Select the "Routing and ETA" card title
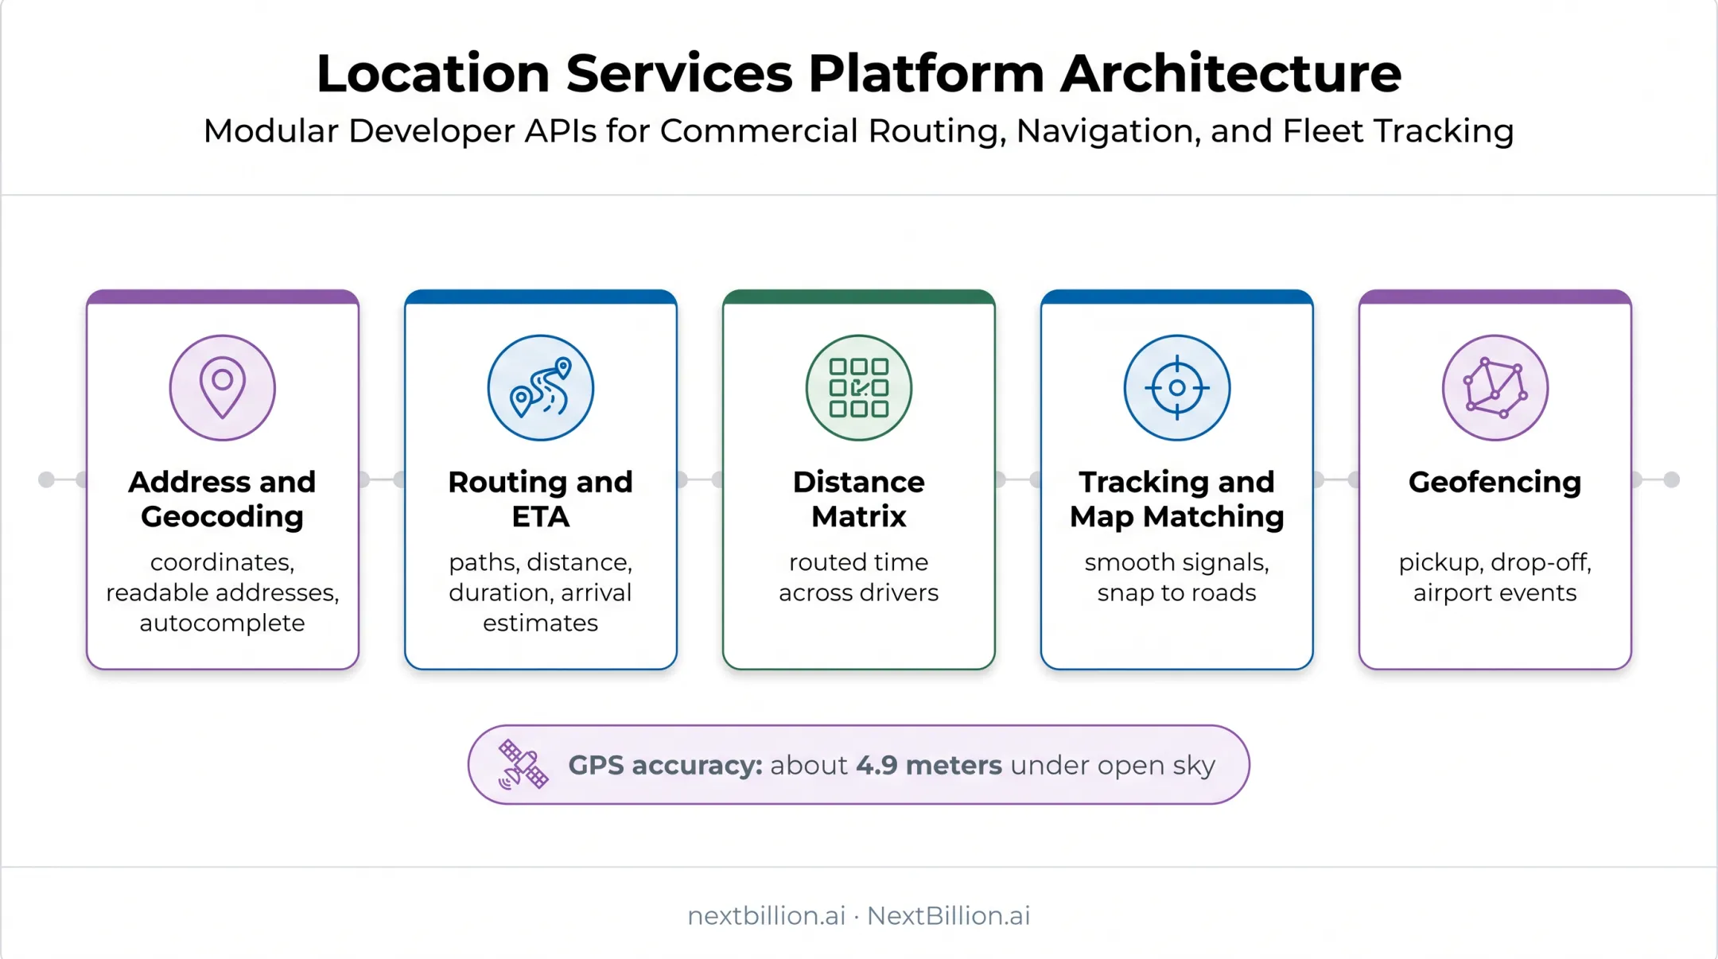The height and width of the screenshot is (959, 1718). tap(541, 499)
